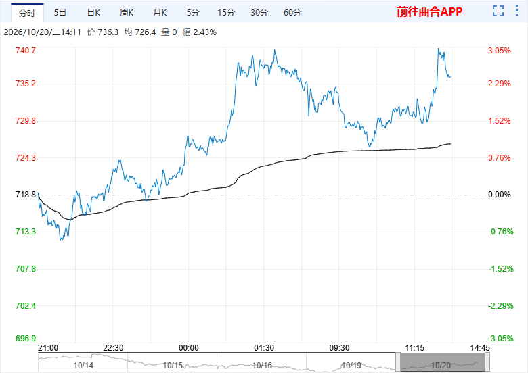This screenshot has width=528, height=373.
Task: Select the 分时 tab
Action: pyautogui.click(x=27, y=13)
